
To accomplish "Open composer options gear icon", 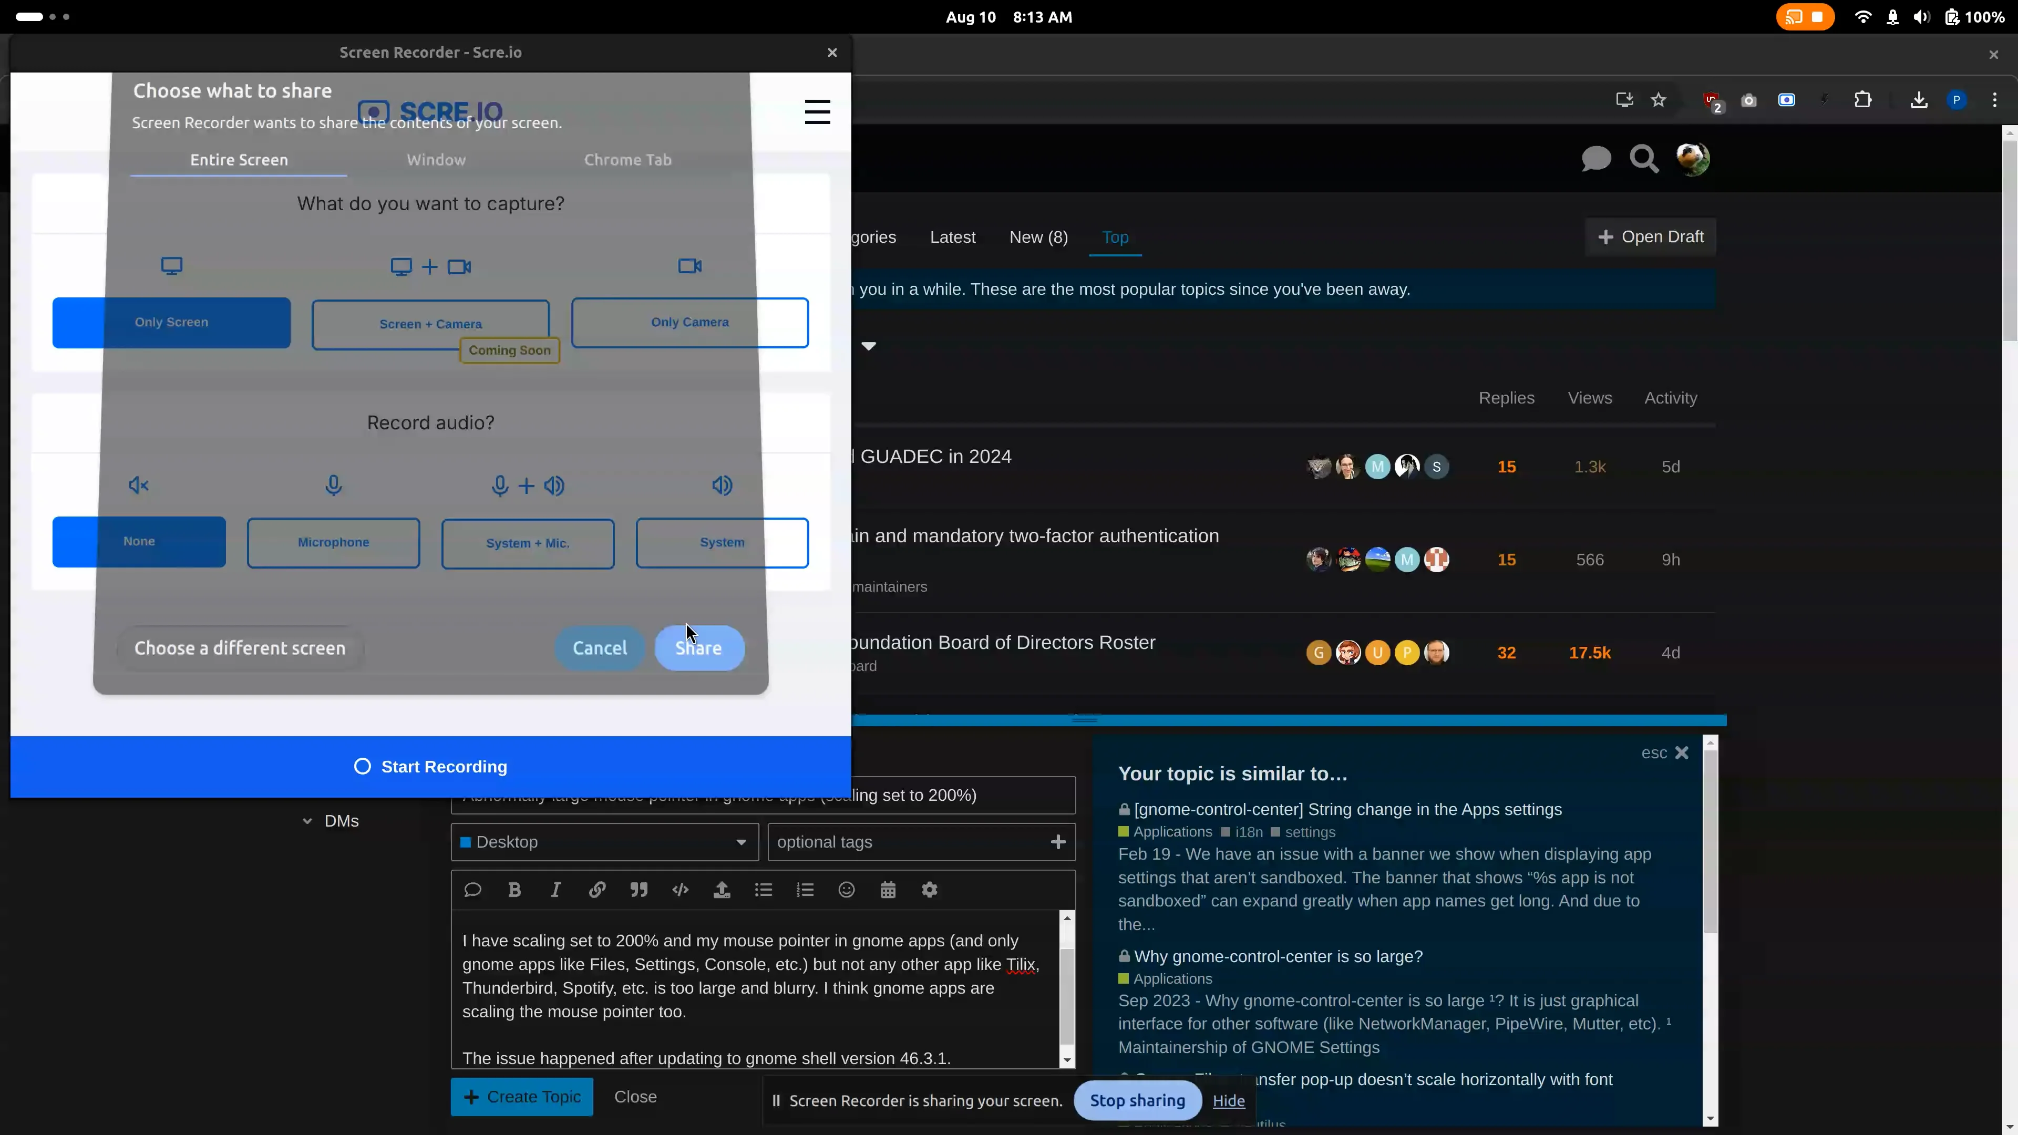I will (x=929, y=890).
